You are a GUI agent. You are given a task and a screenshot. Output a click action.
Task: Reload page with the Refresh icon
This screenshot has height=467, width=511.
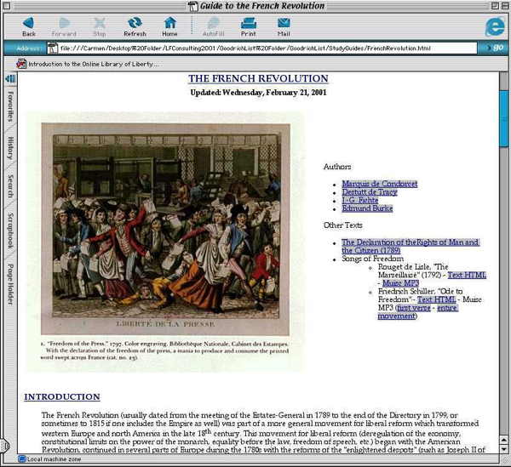pos(135,26)
